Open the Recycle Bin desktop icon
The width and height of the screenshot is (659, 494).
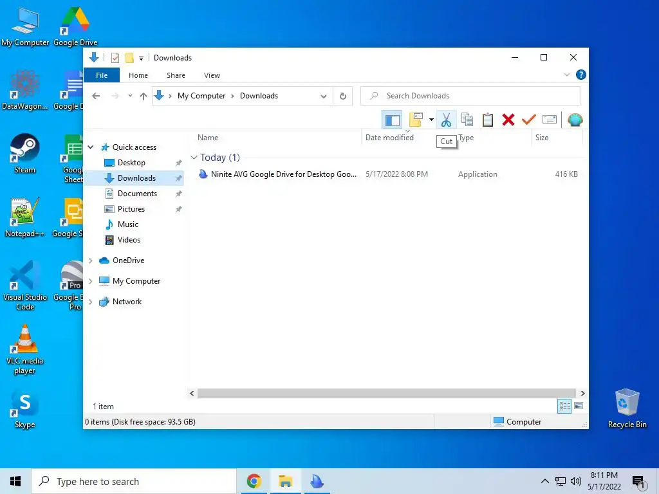[627, 408]
